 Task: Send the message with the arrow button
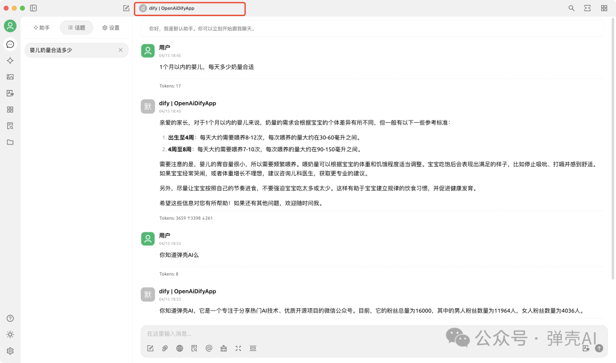point(599,349)
